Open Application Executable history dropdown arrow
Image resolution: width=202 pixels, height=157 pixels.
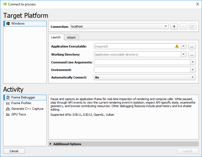tap(184, 46)
